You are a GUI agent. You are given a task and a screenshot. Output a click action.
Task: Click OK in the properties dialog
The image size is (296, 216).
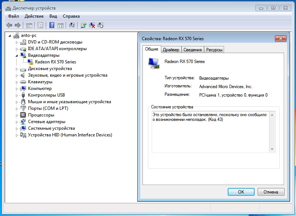point(241,192)
